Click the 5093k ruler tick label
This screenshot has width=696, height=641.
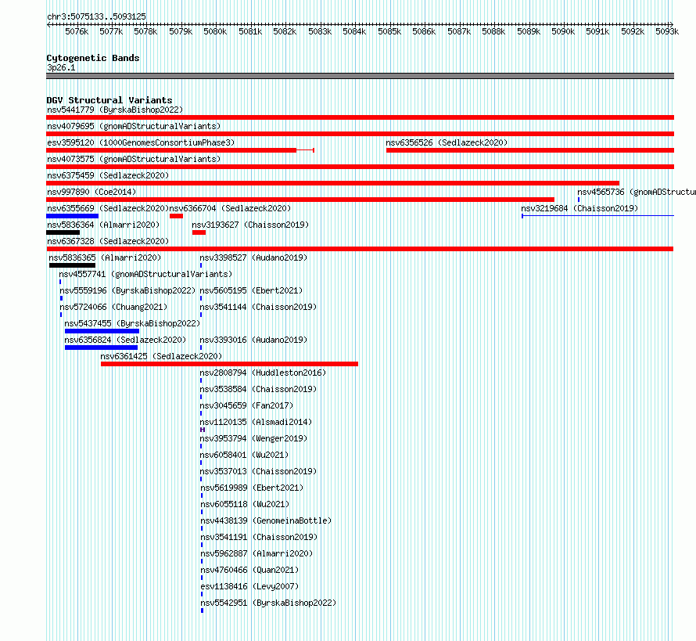click(667, 31)
